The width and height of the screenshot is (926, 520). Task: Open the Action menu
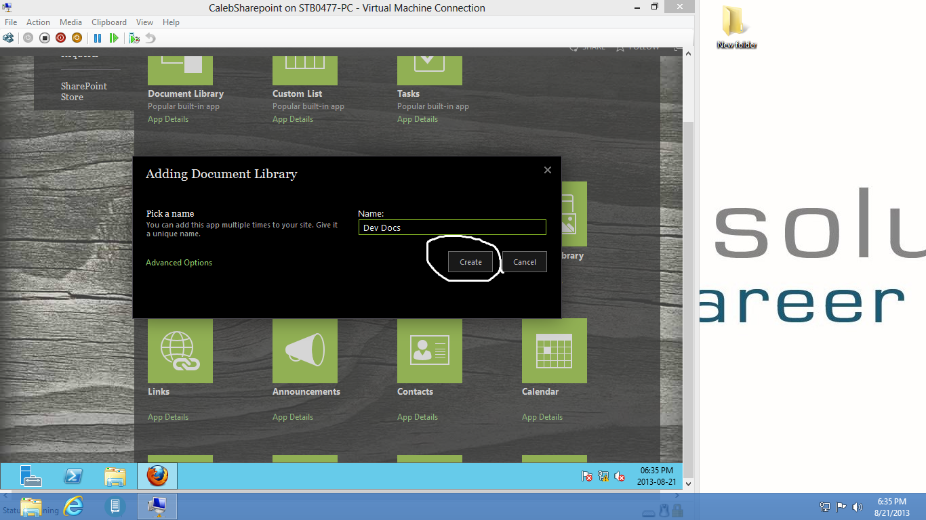pyautogui.click(x=39, y=22)
